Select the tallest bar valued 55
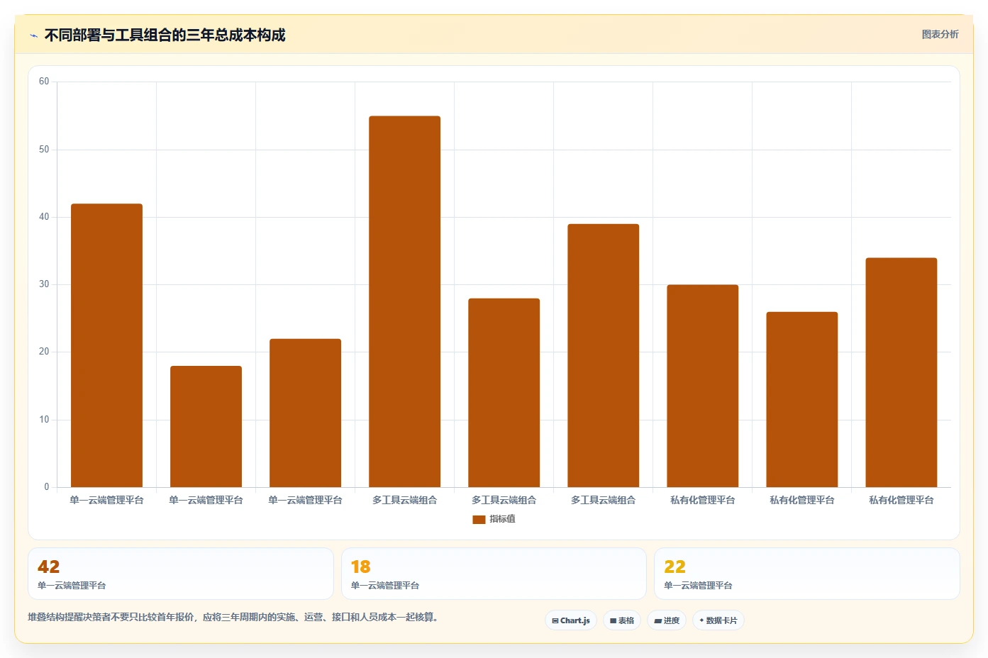 [404, 301]
